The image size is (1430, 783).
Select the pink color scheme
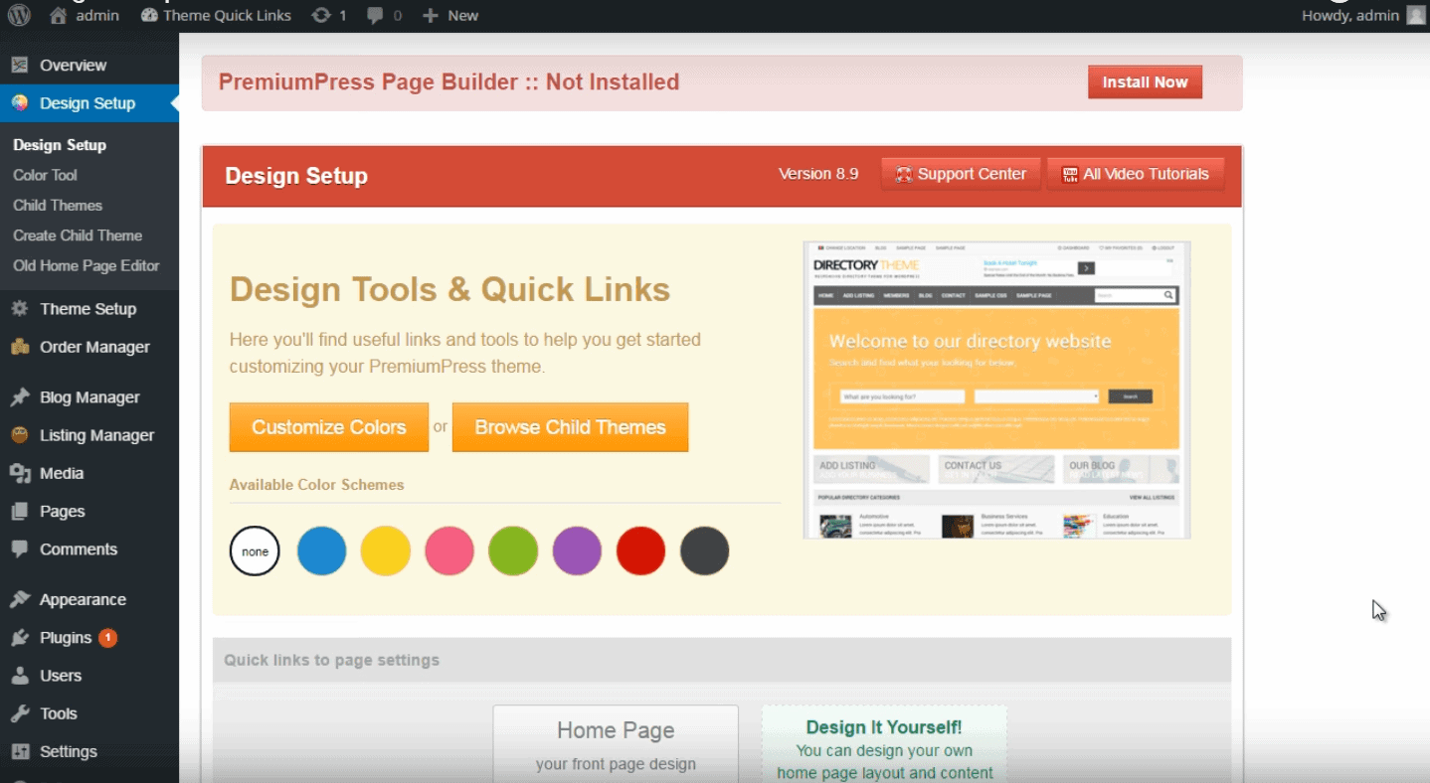(x=449, y=551)
